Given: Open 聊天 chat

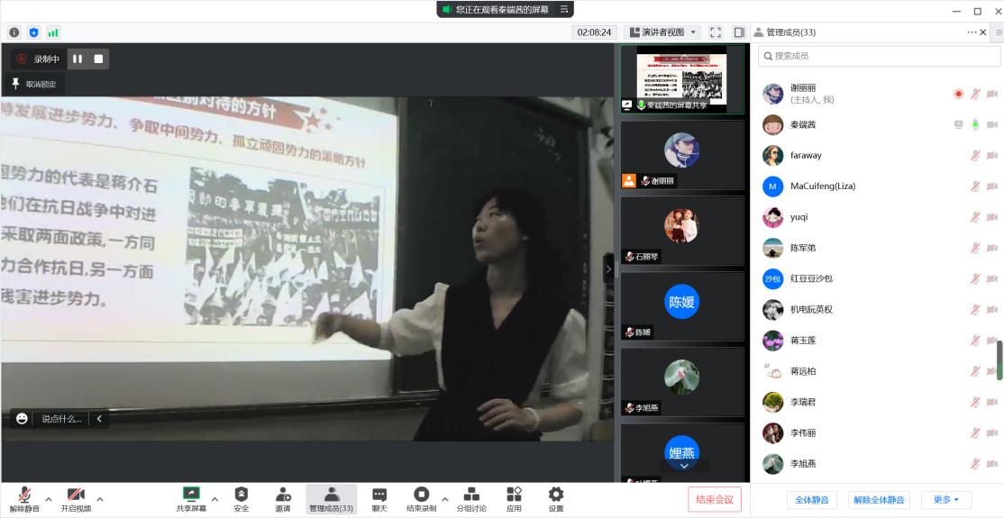Looking at the screenshot, I should pos(379,499).
